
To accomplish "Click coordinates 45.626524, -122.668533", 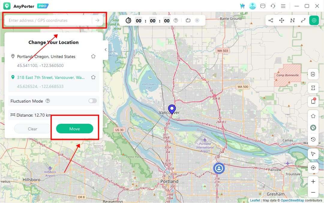I will [x=40, y=86].
